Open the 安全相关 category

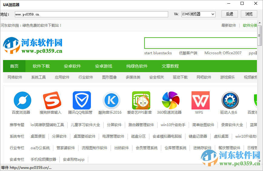tap(157, 77)
